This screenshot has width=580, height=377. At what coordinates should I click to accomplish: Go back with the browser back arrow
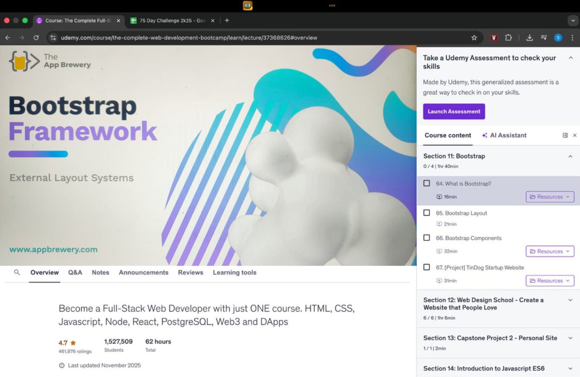[8, 38]
